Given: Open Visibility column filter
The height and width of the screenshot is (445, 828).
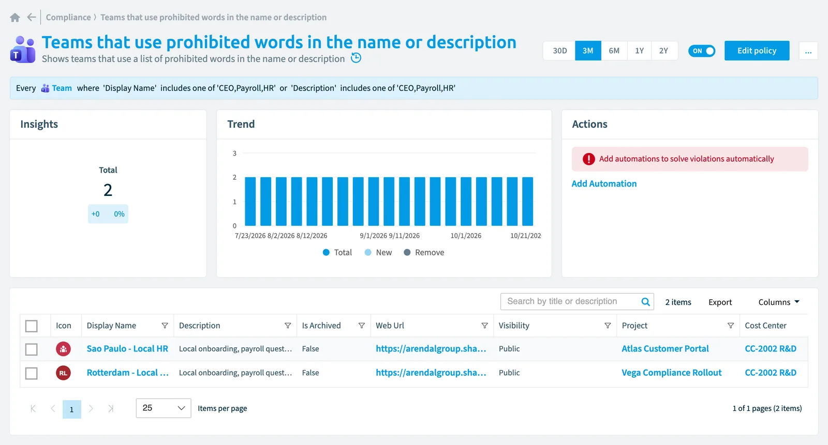Looking at the screenshot, I should tap(608, 326).
